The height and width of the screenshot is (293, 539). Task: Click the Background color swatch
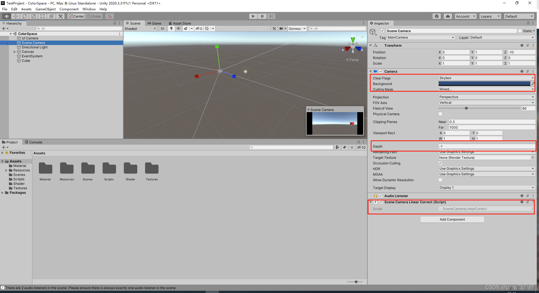coord(484,84)
